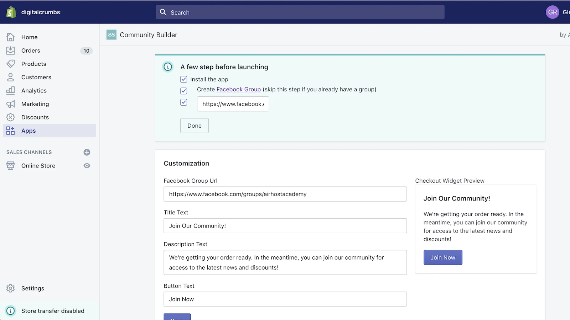Follow the Facebook Group link
570x320 pixels.
(x=239, y=90)
